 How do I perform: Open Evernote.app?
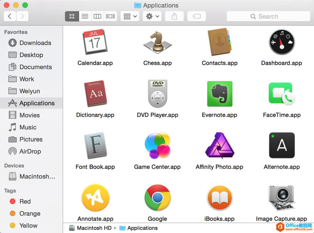click(220, 94)
